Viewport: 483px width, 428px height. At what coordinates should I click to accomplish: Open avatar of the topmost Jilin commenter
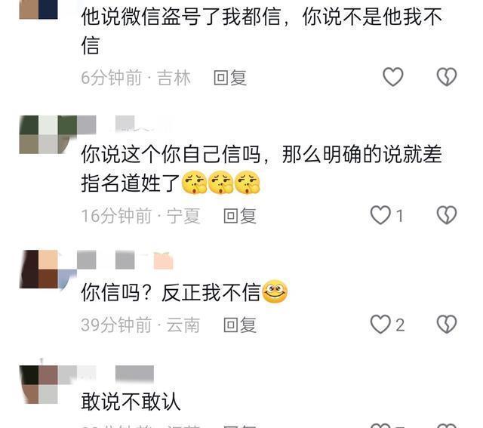pos(38,10)
